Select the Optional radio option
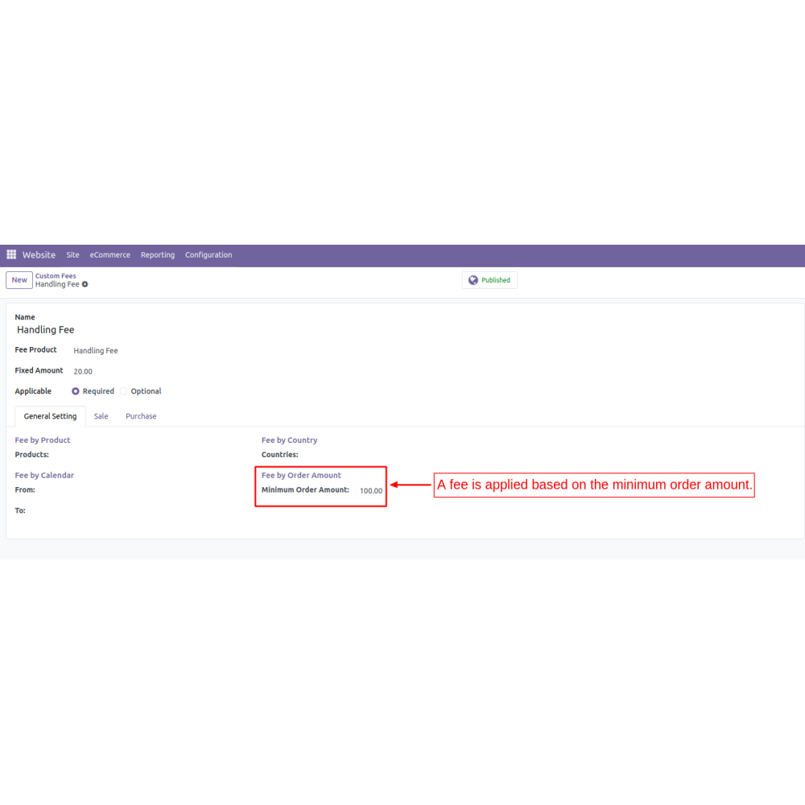Image resolution: width=805 pixels, height=805 pixels. click(x=124, y=391)
